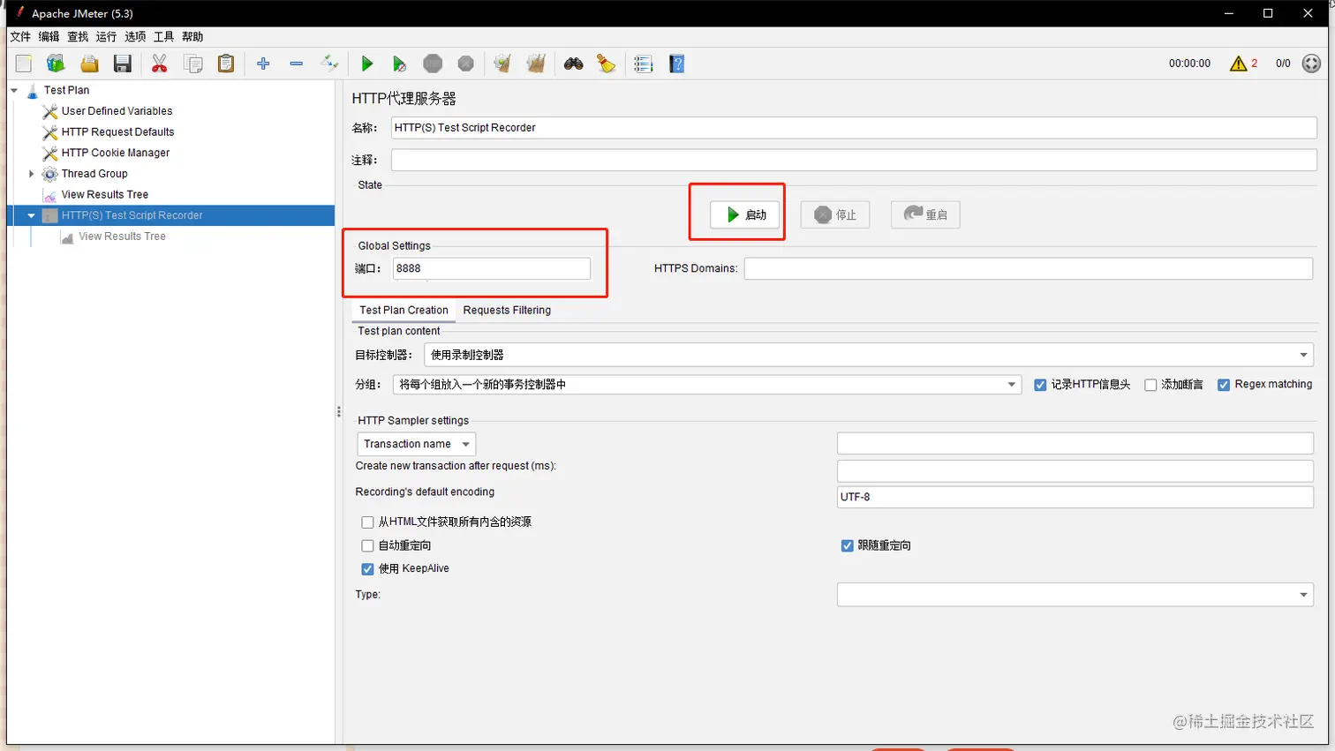Screen dimensions: 1335x751
Task: Open the Function Helper dialog icon
Action: (644, 64)
